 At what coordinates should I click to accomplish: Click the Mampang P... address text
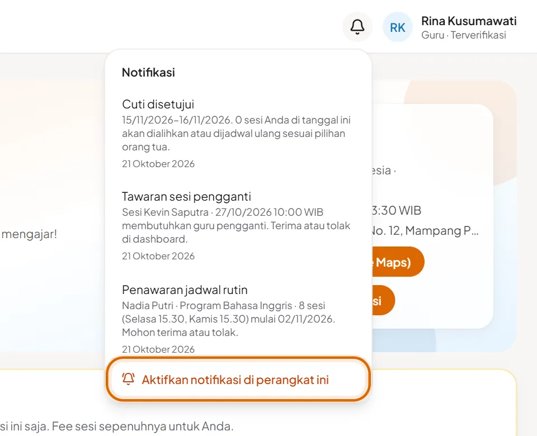(x=425, y=231)
